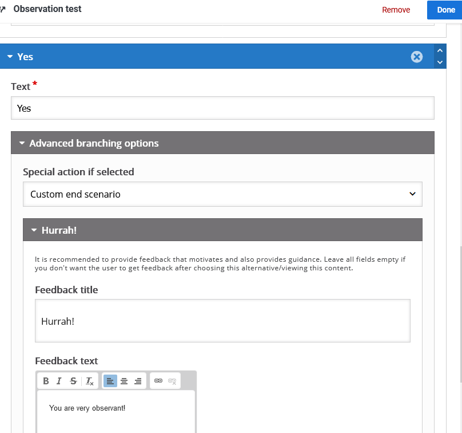Click the alternative Text input field

pyautogui.click(x=222, y=108)
